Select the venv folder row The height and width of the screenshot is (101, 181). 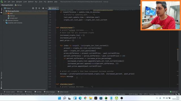pyautogui.click(x=25, y=13)
